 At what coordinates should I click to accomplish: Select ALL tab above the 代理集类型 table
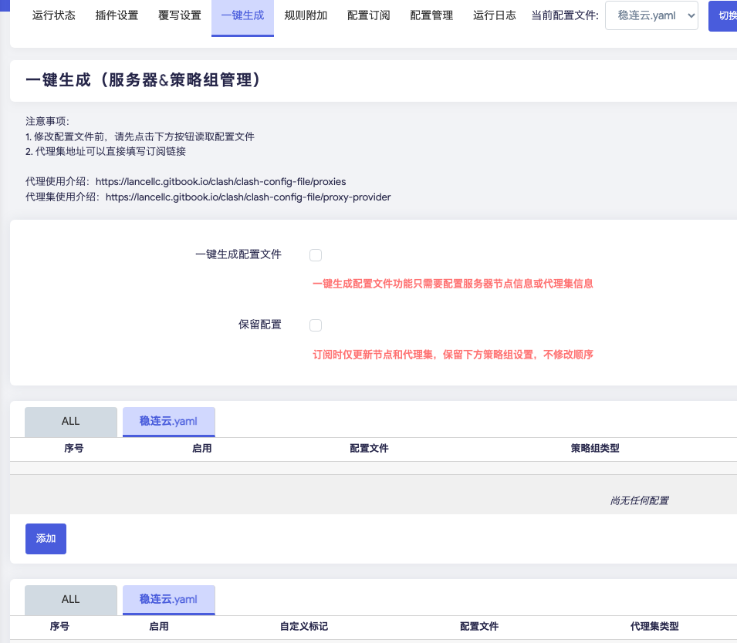tap(71, 600)
